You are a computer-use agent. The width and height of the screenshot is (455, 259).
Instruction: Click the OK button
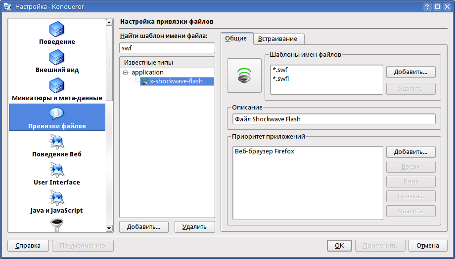pyautogui.click(x=339, y=246)
